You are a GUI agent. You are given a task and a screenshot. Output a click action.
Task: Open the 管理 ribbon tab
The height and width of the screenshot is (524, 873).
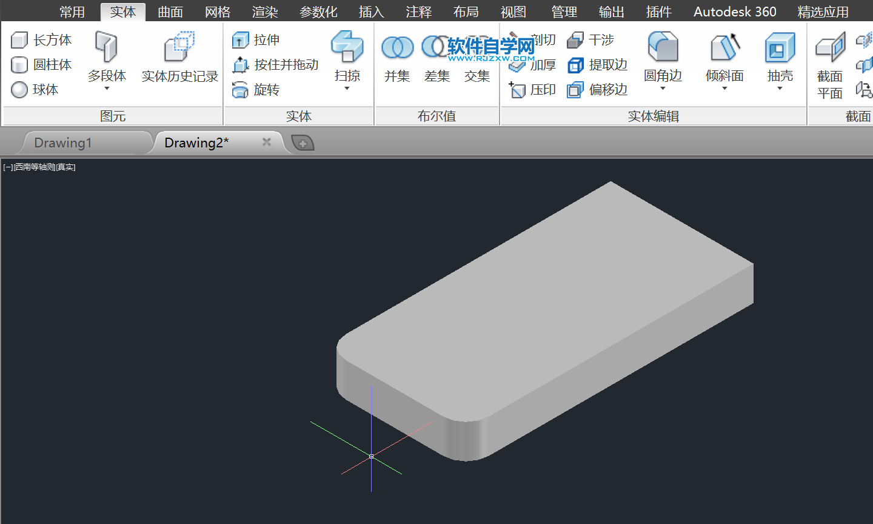pyautogui.click(x=564, y=12)
